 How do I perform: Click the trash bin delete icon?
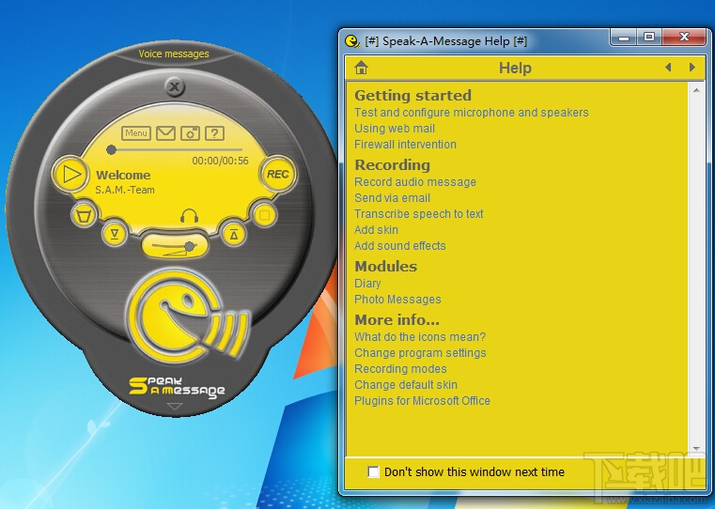[85, 215]
